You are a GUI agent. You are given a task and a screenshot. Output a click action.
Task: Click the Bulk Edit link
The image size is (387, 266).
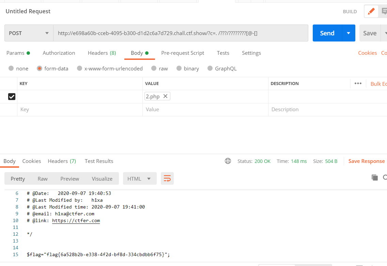(x=378, y=84)
